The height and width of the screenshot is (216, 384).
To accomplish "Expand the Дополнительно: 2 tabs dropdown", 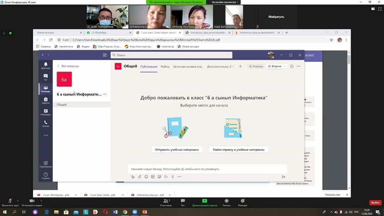I will 221,67.
